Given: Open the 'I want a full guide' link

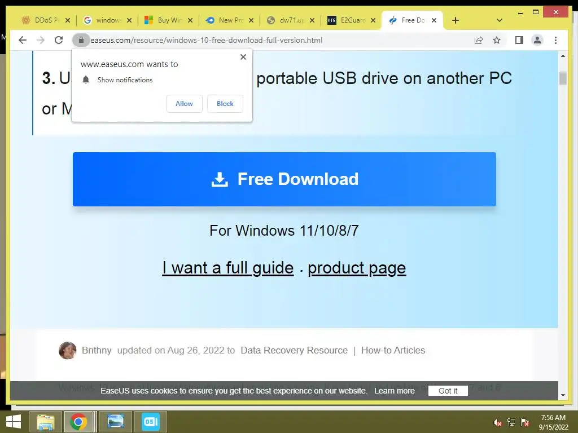Looking at the screenshot, I should click(x=228, y=268).
